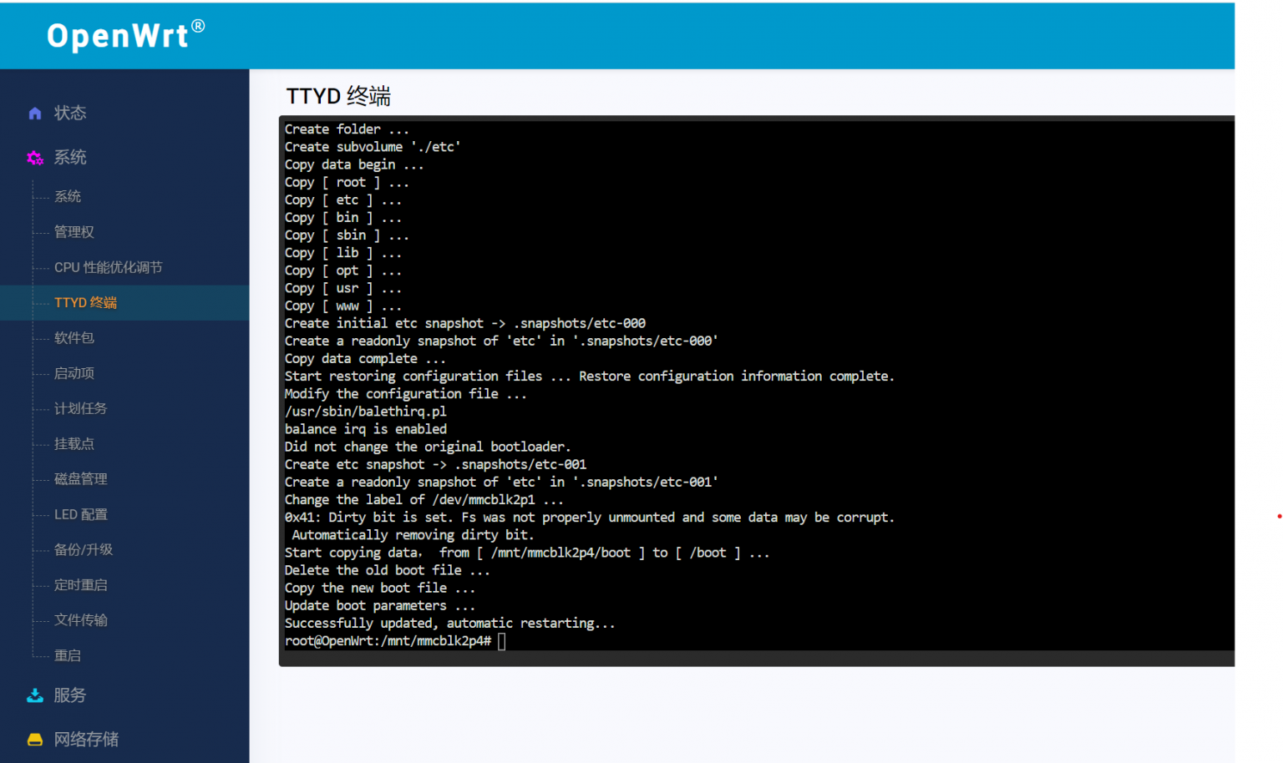Expand the 状态 menu section
The image size is (1283, 763).
click(x=70, y=114)
